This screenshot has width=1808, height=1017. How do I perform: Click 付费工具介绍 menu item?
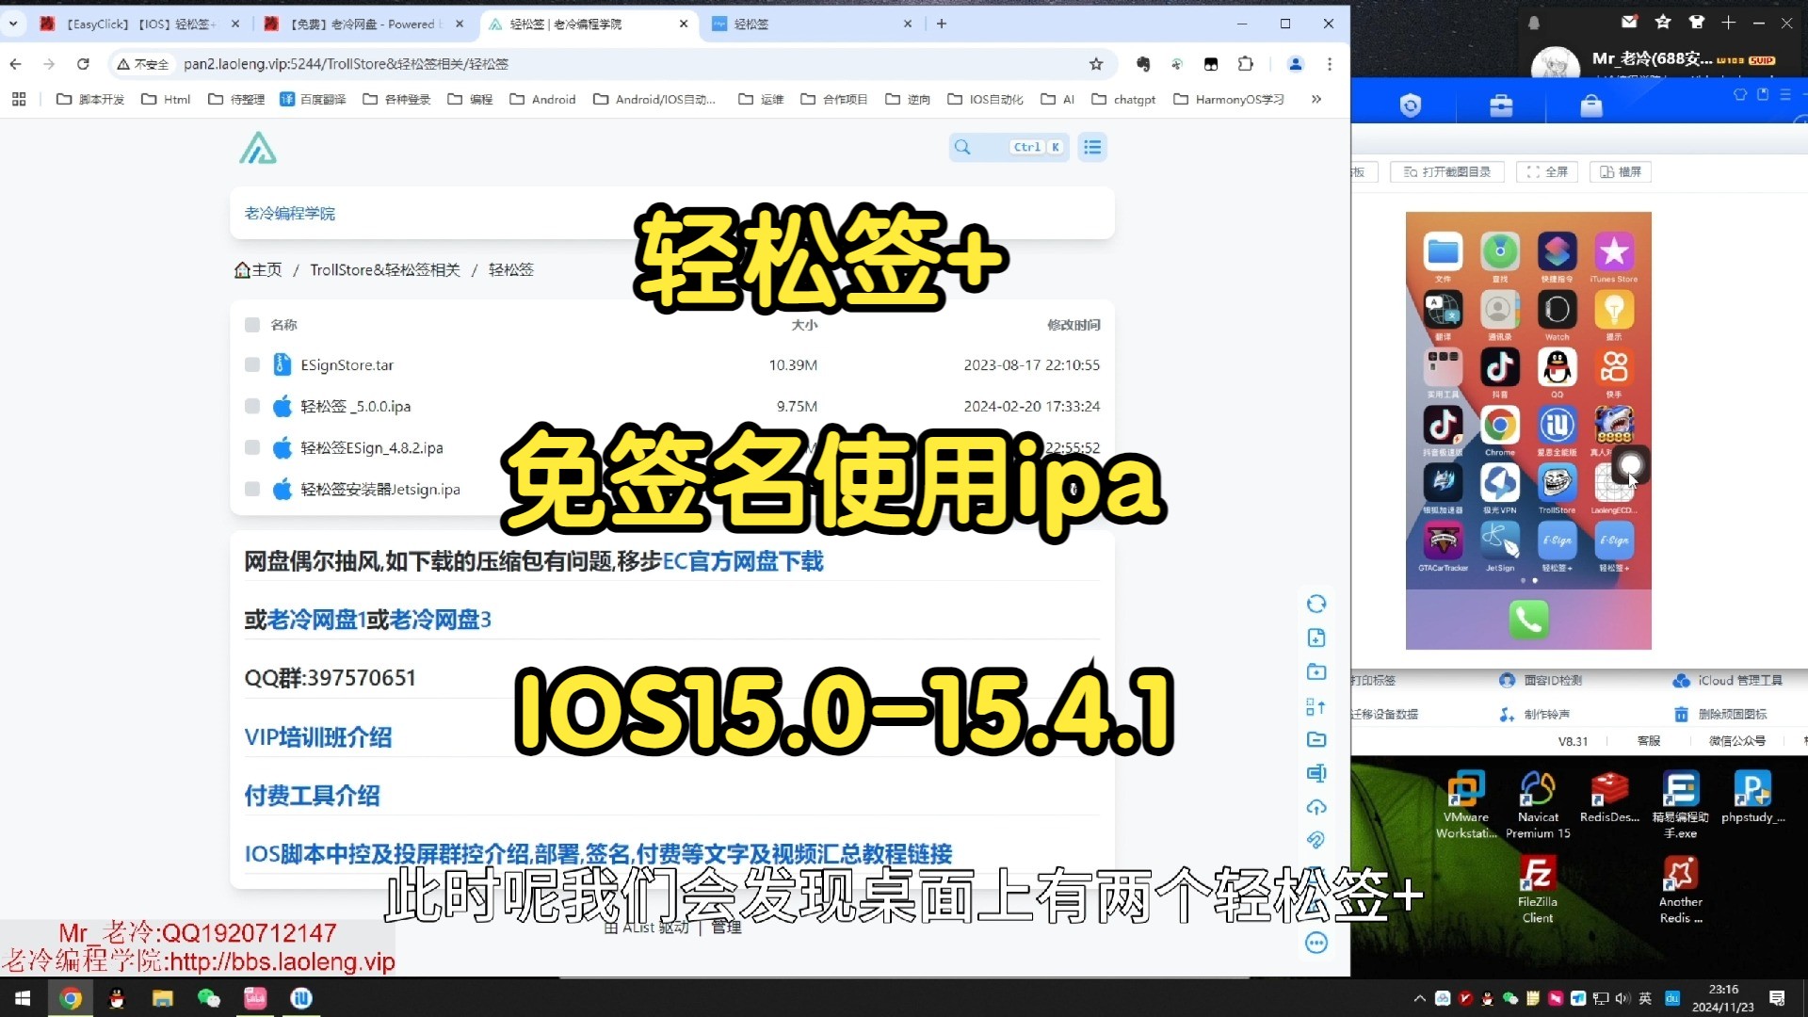311,795
